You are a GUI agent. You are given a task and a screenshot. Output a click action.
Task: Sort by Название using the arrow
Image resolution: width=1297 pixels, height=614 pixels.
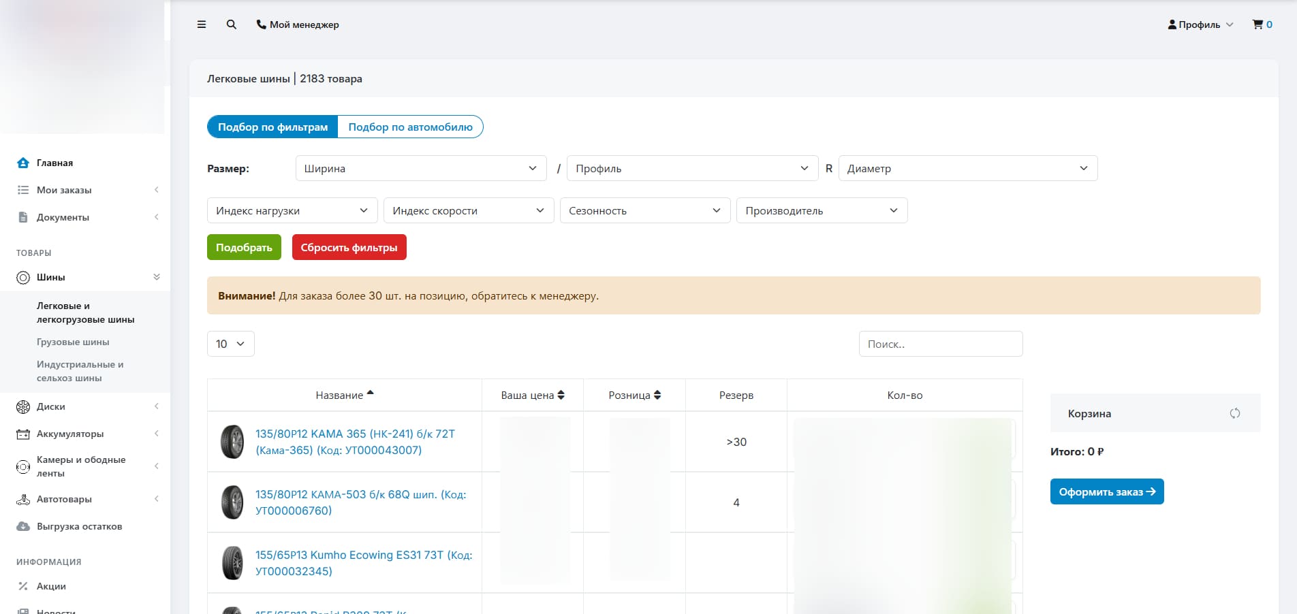click(x=371, y=393)
